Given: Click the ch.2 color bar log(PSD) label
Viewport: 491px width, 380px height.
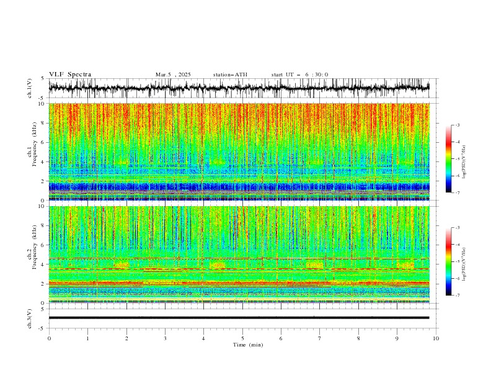Looking at the screenshot, I should pyautogui.click(x=464, y=264).
